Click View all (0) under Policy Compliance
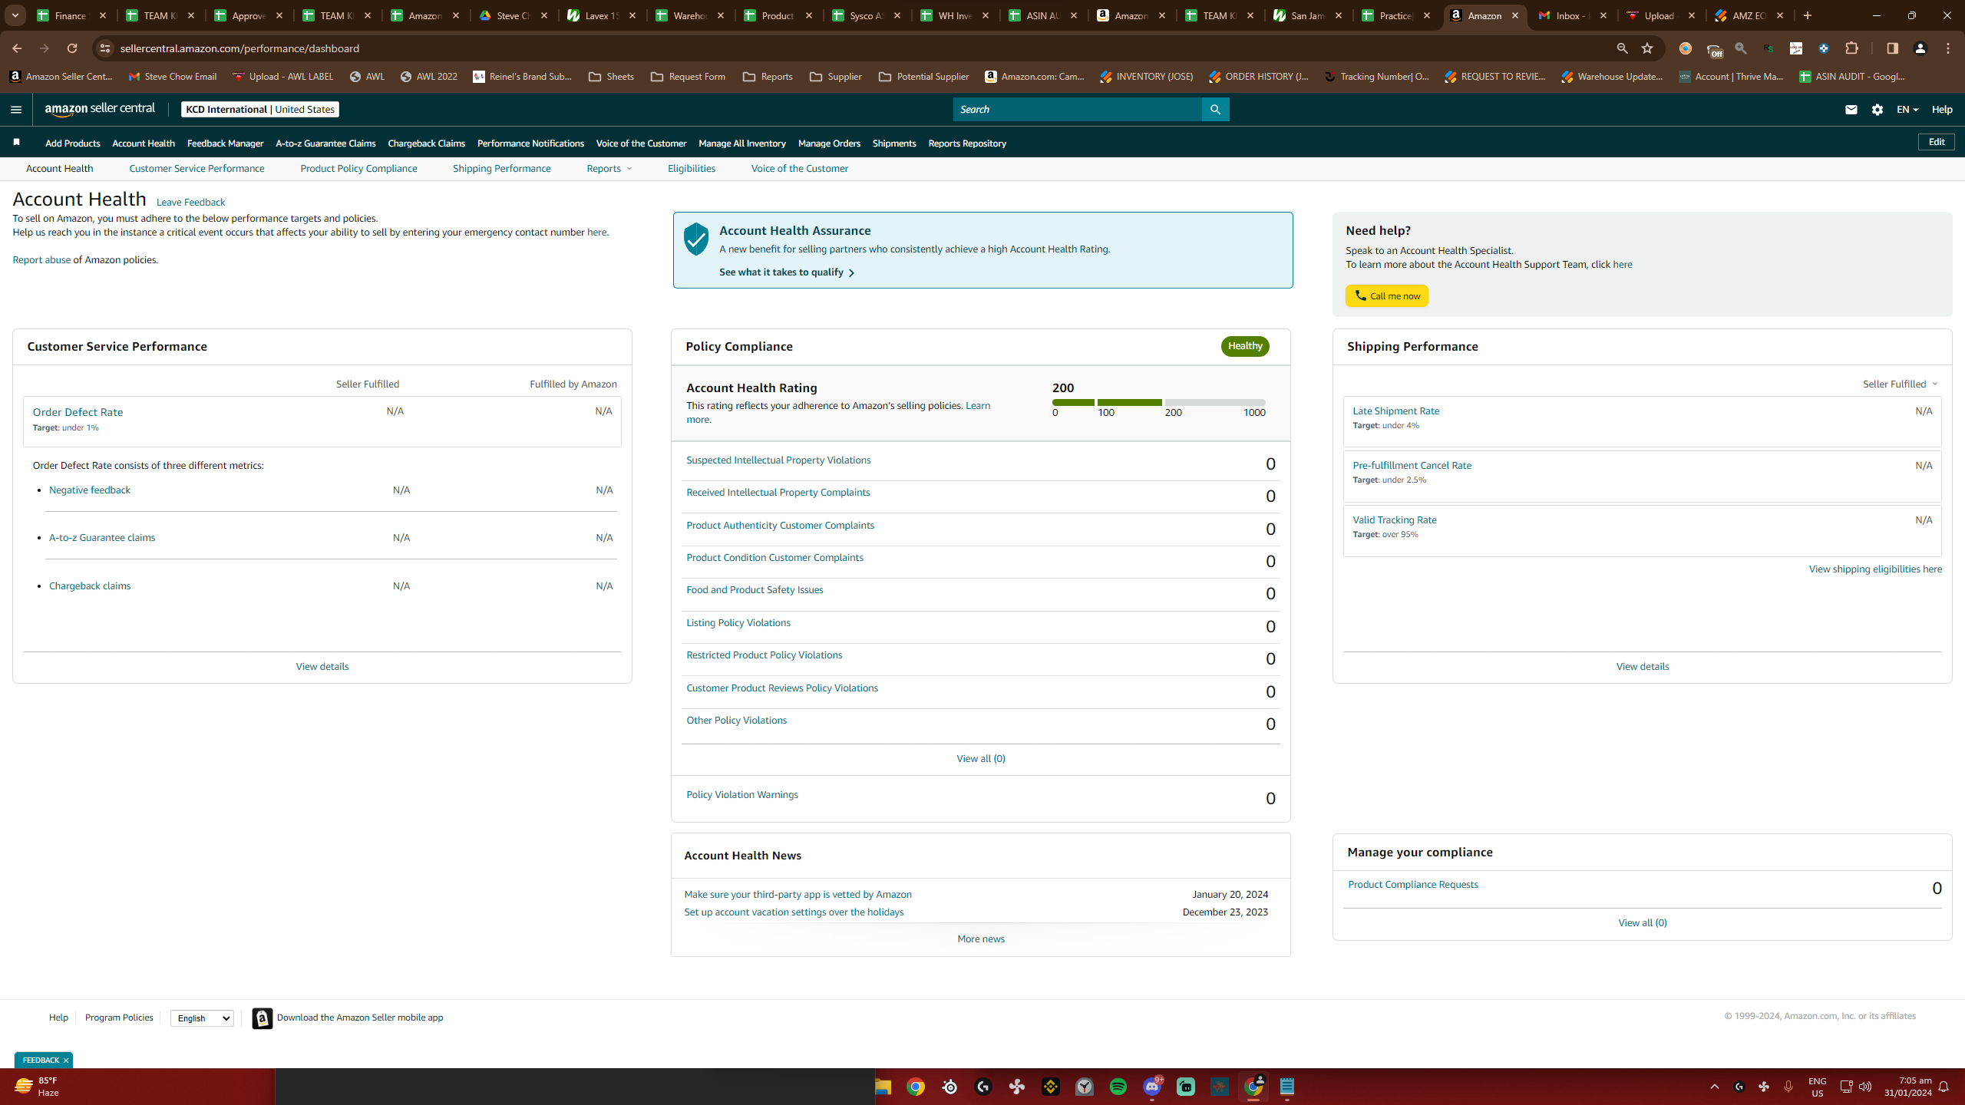 click(981, 758)
